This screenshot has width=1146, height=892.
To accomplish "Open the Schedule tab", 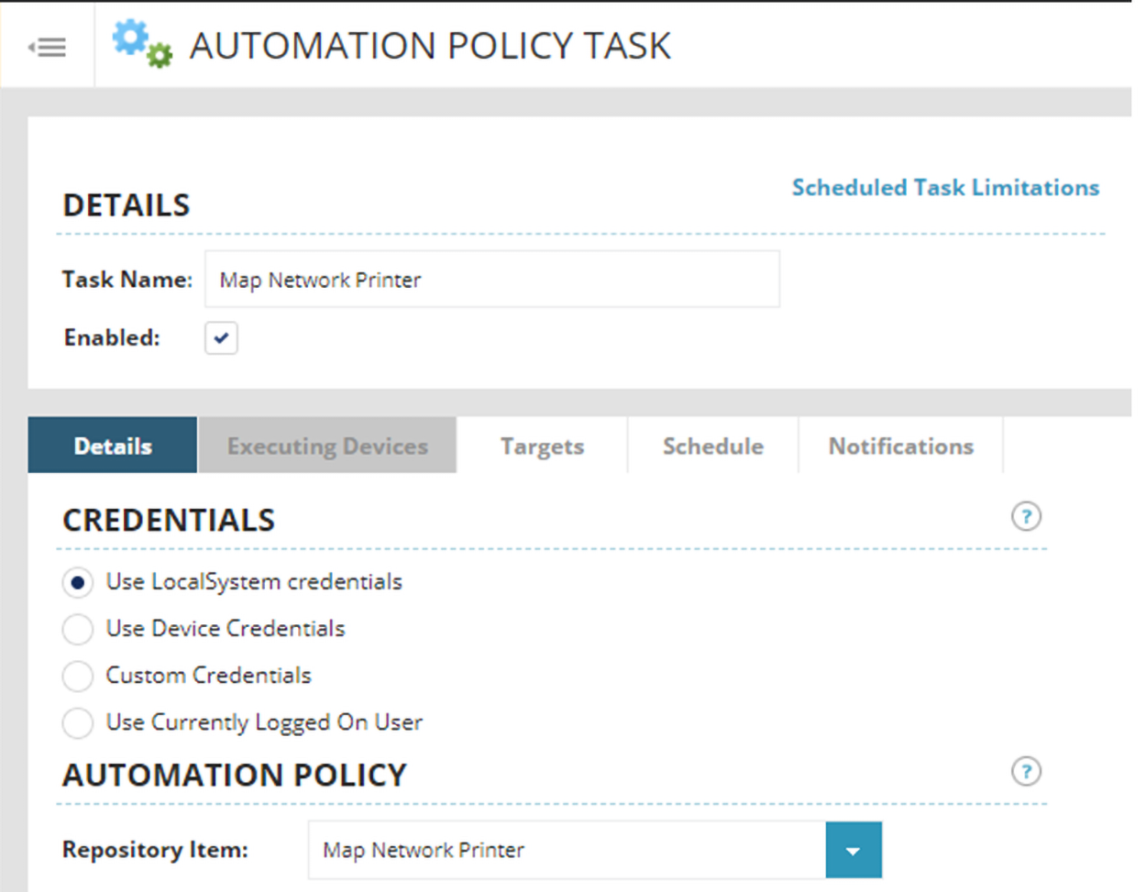I will pyautogui.click(x=712, y=446).
